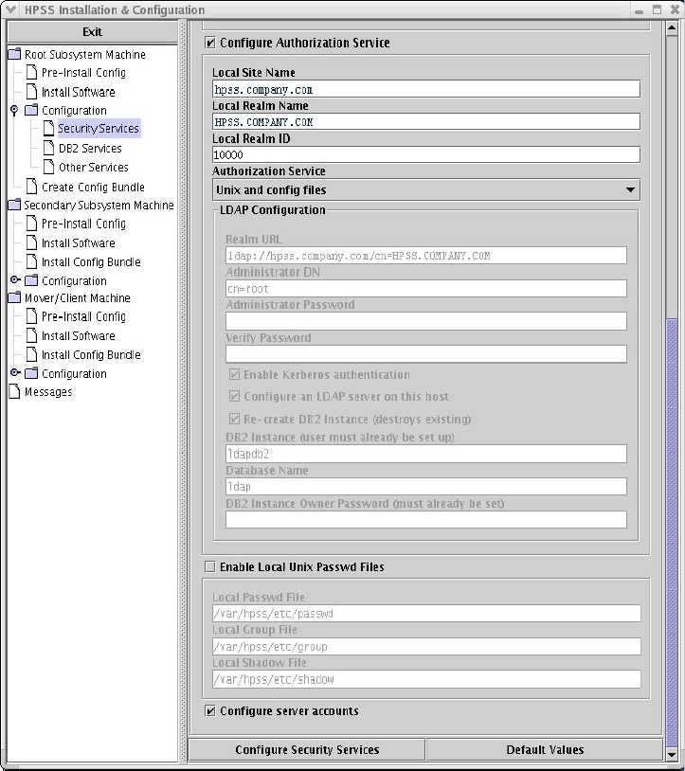This screenshot has height=771, width=685.
Task: Toggle Configure an LDAP server on this host
Action: pyautogui.click(x=235, y=396)
